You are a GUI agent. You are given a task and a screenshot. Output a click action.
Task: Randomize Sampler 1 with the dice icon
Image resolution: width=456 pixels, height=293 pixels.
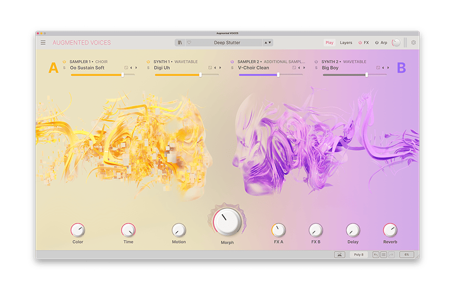click(x=126, y=68)
